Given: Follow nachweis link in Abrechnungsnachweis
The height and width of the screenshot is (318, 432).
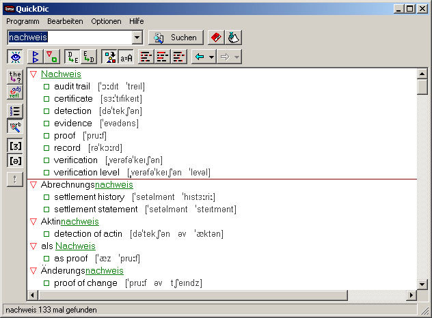Looking at the screenshot, I should click(x=114, y=184).
